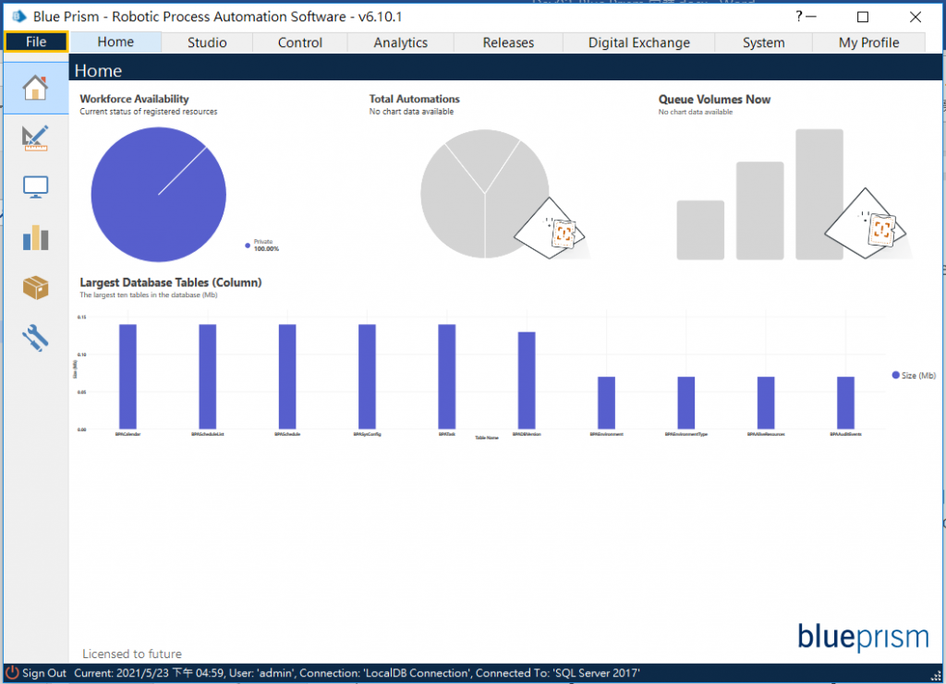The height and width of the screenshot is (684, 946).
Task: Click the Largest Database Tables (Column) title
Action: [171, 282]
